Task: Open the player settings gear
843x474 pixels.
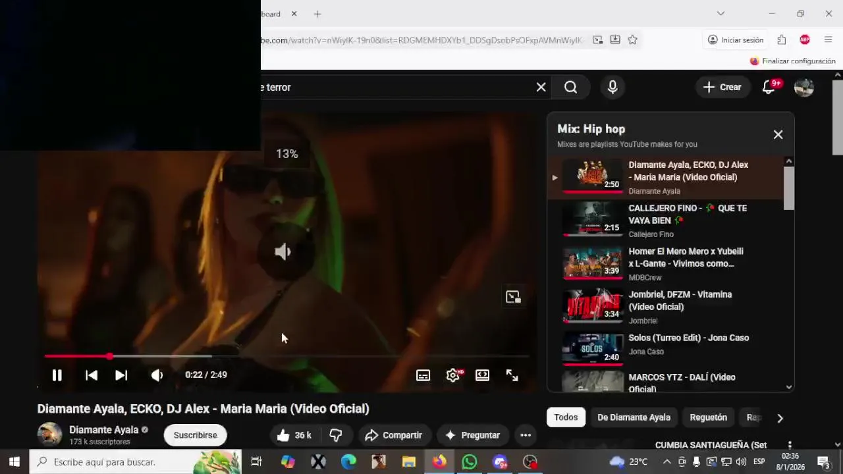Action: click(x=453, y=375)
